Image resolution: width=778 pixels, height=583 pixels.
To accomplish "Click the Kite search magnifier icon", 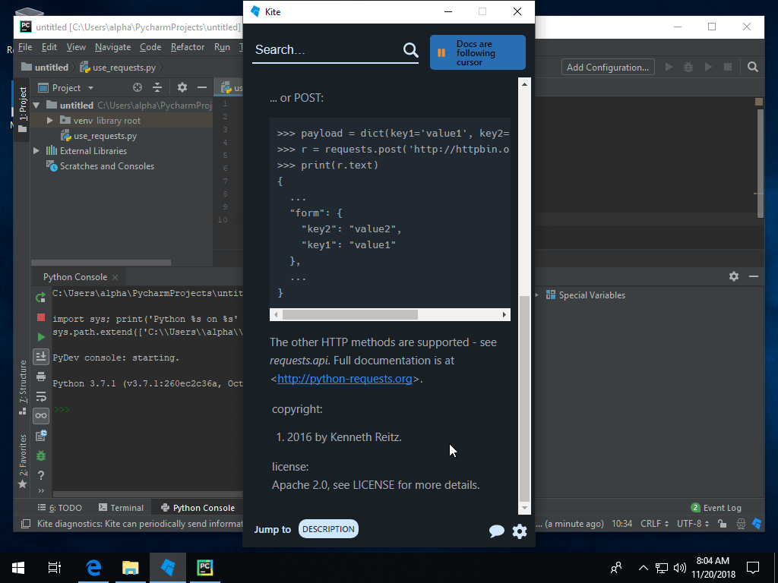I will (x=410, y=49).
